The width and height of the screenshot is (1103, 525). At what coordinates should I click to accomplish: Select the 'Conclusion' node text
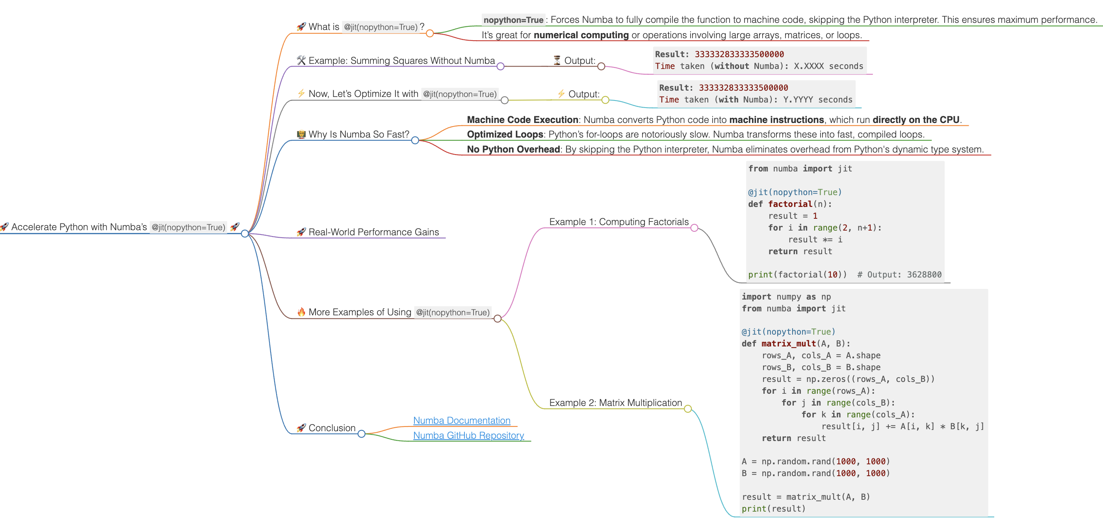pos(332,428)
